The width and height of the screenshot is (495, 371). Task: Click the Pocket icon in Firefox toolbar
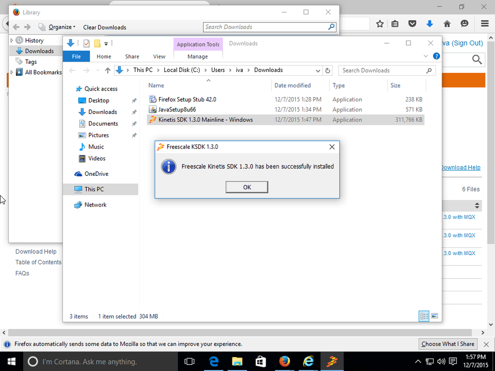[x=412, y=24]
